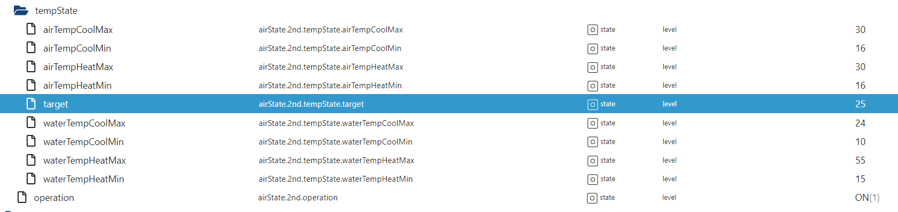
Task: Select the waterTempHeatMin tree item
Action: coord(84,179)
